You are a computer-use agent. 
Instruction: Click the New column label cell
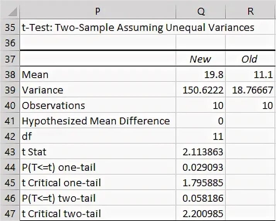point(201,59)
